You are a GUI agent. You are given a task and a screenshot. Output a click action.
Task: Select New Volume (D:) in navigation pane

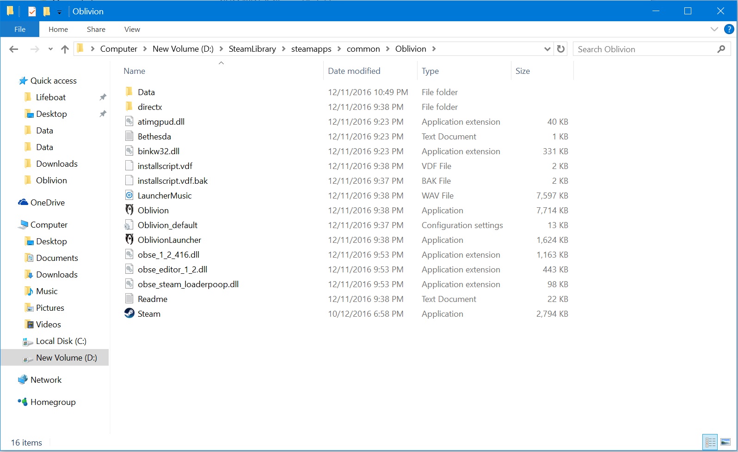pos(67,358)
